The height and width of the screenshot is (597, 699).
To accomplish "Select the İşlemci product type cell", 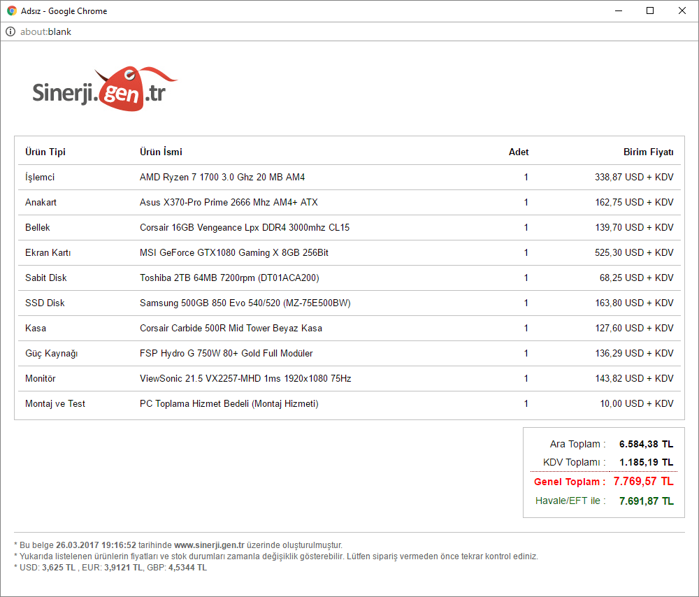I will (x=40, y=178).
